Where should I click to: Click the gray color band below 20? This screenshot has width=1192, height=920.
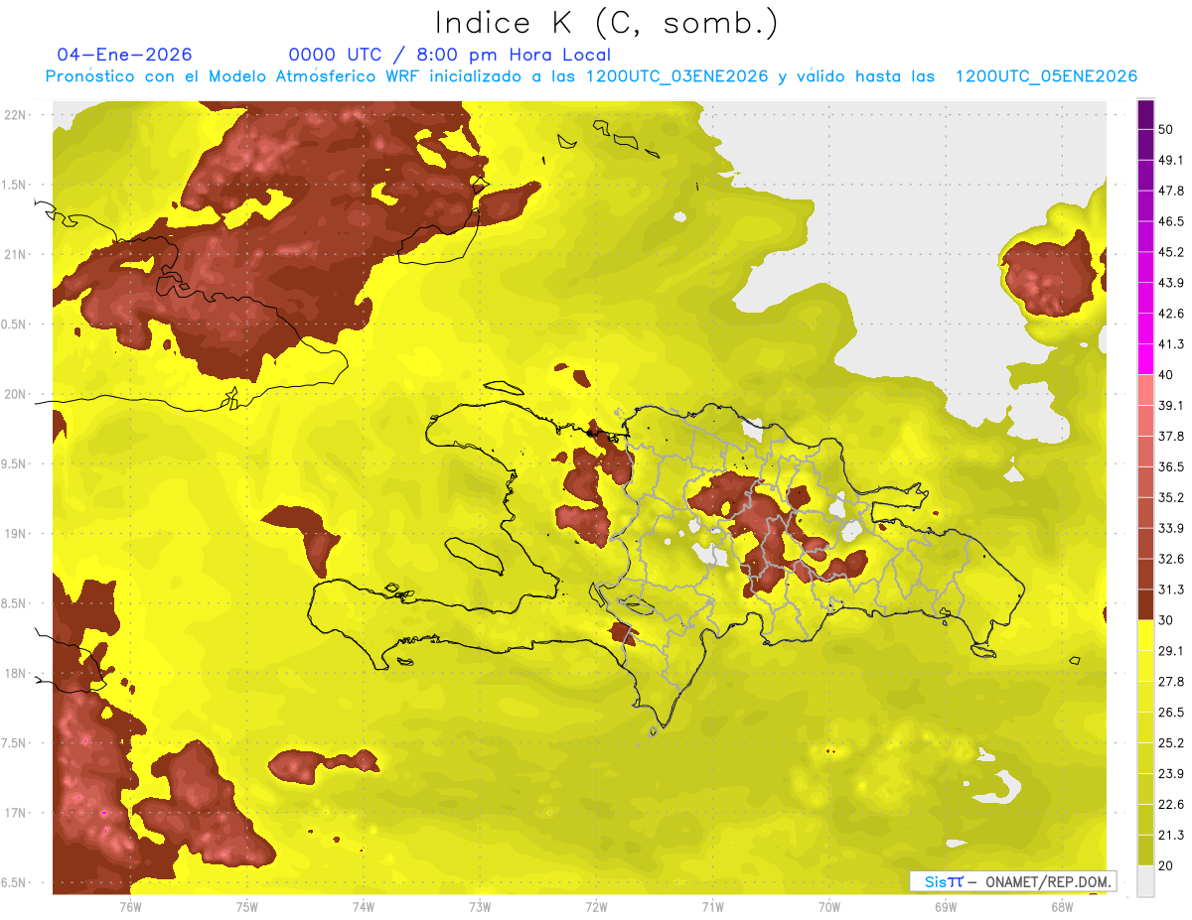pyautogui.click(x=1145, y=881)
